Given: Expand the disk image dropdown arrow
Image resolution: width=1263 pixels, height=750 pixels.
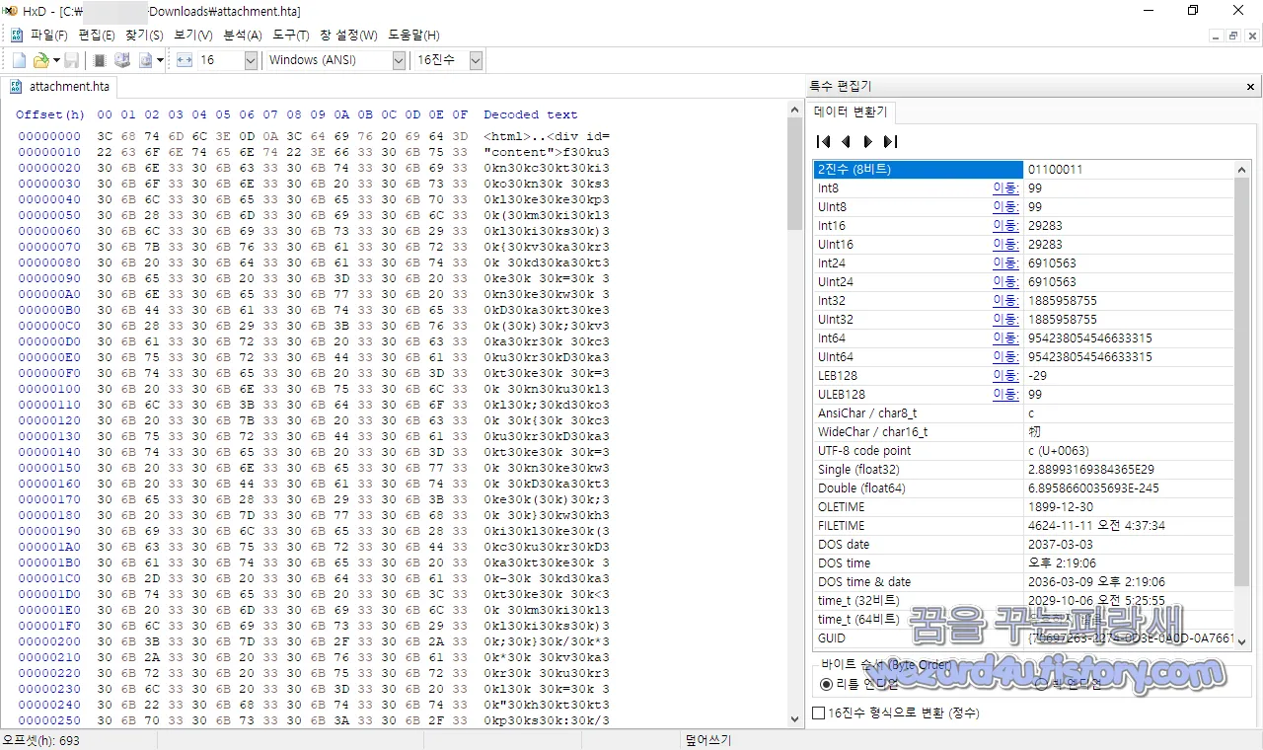Looking at the screenshot, I should pos(161,60).
